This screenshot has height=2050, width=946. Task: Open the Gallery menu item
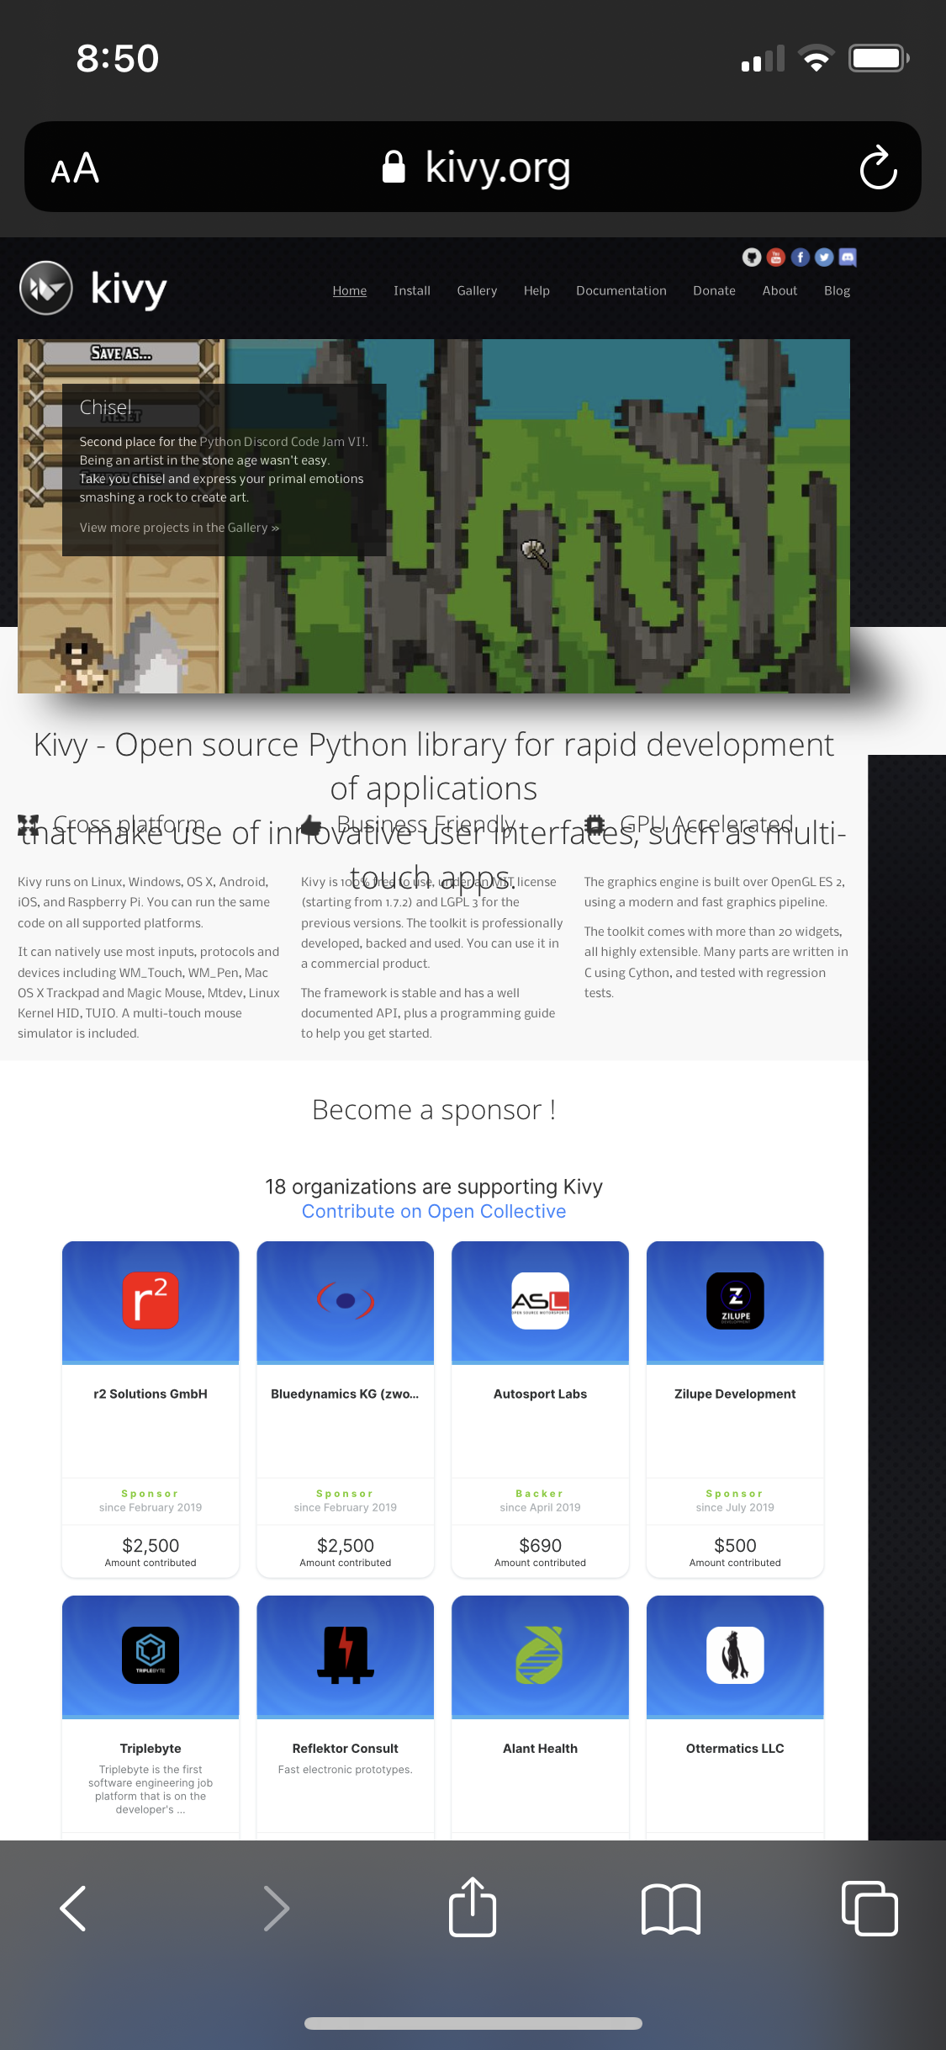click(x=477, y=290)
